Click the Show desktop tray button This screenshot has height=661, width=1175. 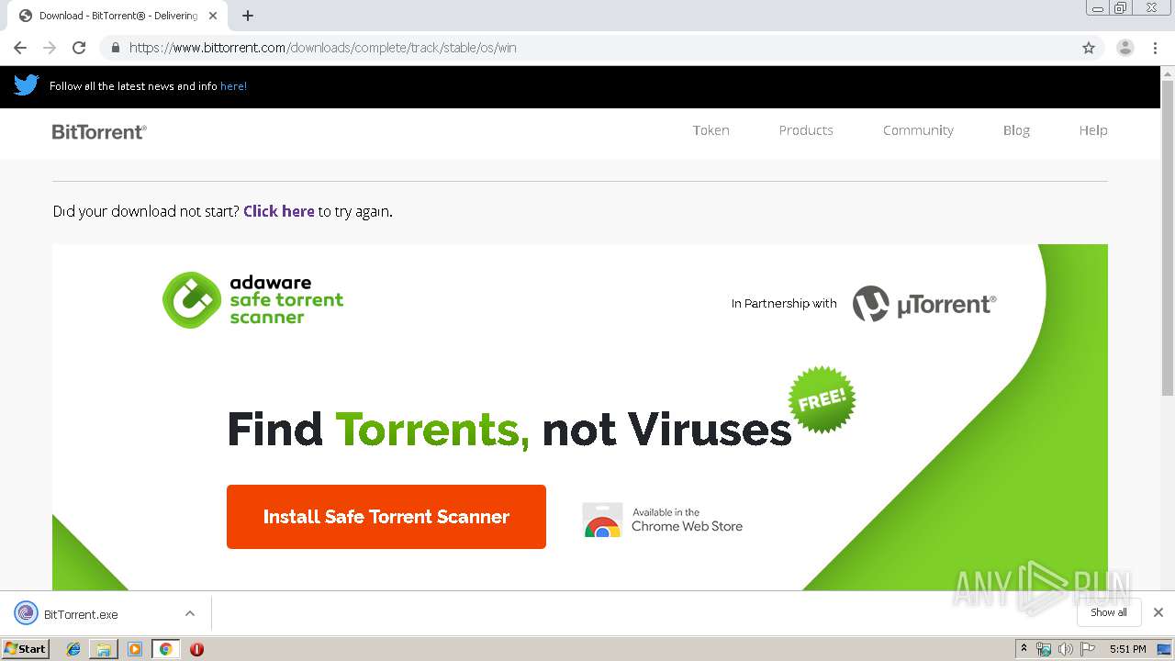click(x=1164, y=649)
